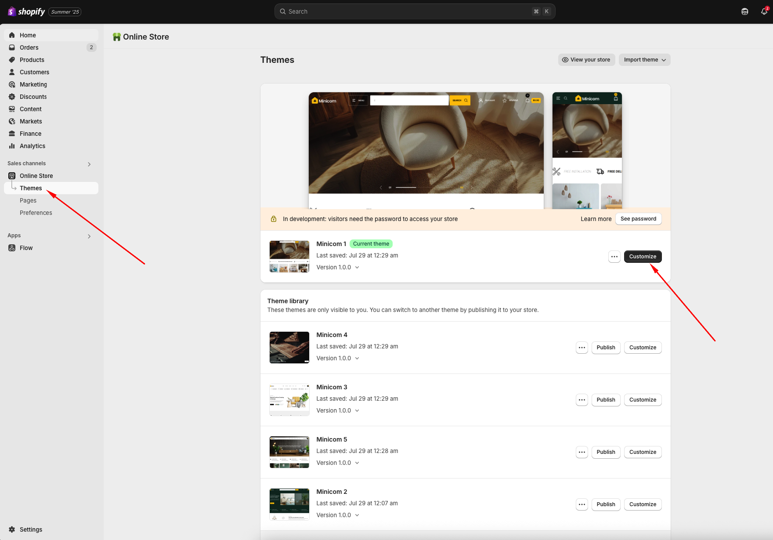
Task: Click the account avatar icon in top bar
Action: point(744,11)
